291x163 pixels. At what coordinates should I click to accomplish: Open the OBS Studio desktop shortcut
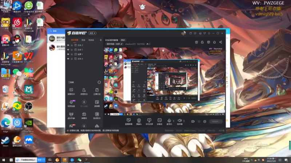tap(29, 108)
